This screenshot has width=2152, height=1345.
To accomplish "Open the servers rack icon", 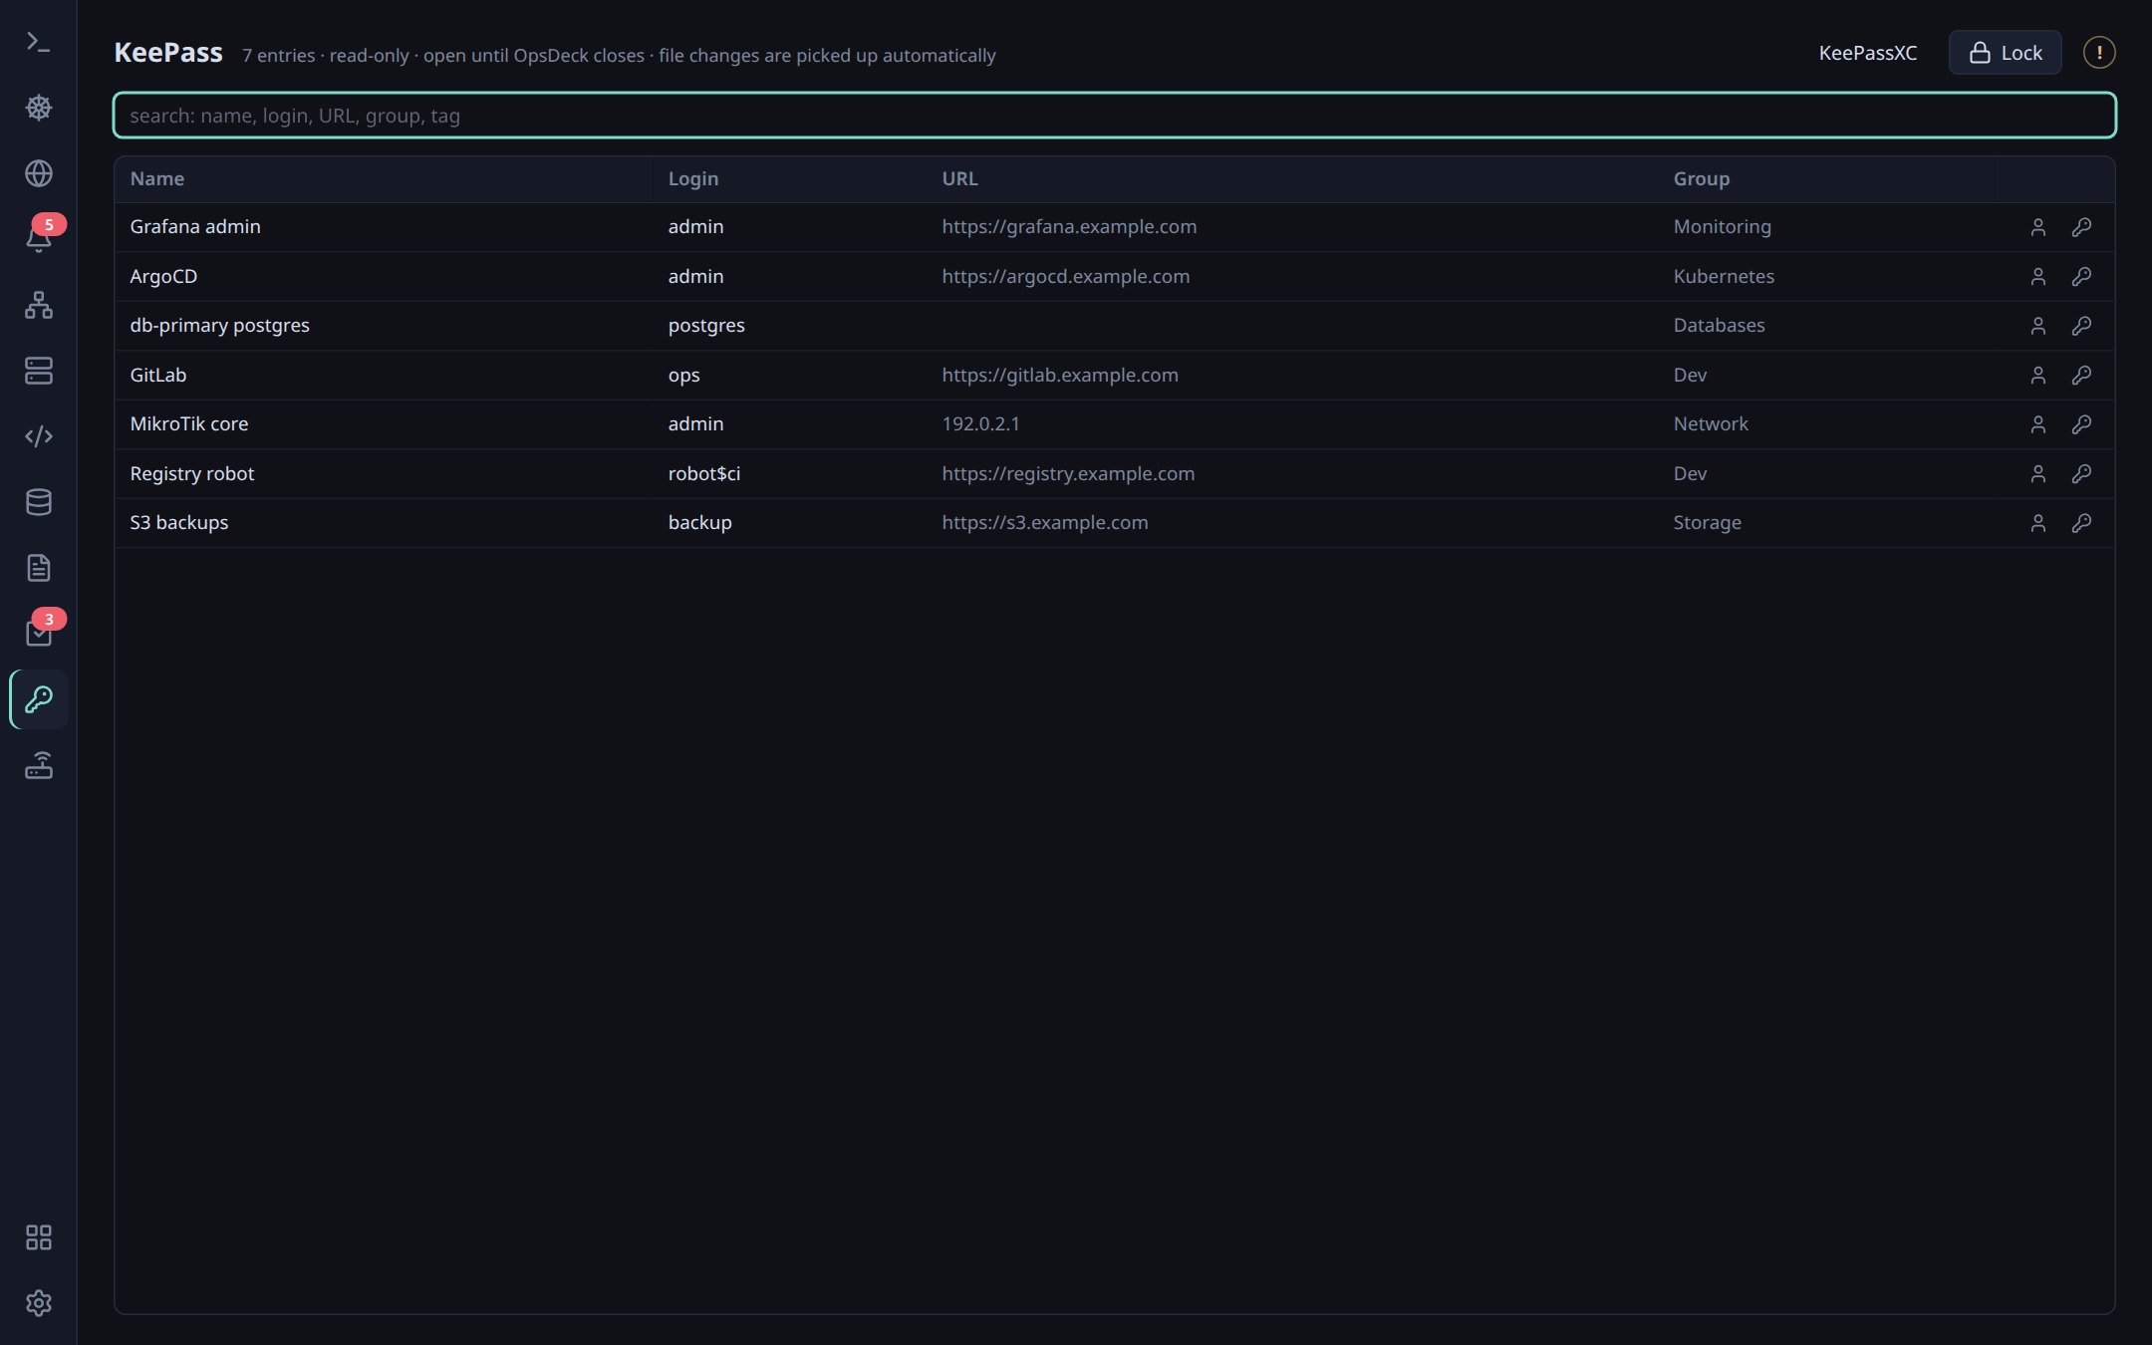I will [x=38, y=371].
